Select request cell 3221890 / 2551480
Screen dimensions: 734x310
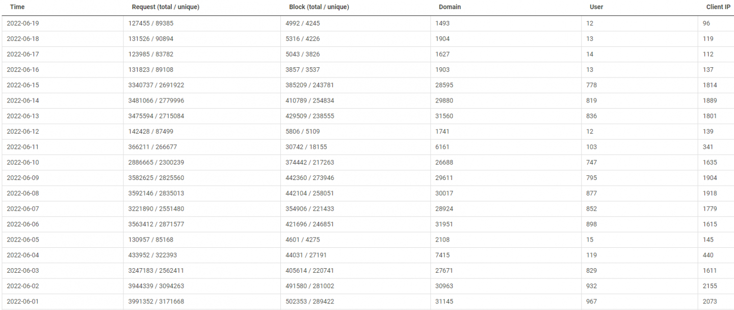tap(156, 209)
